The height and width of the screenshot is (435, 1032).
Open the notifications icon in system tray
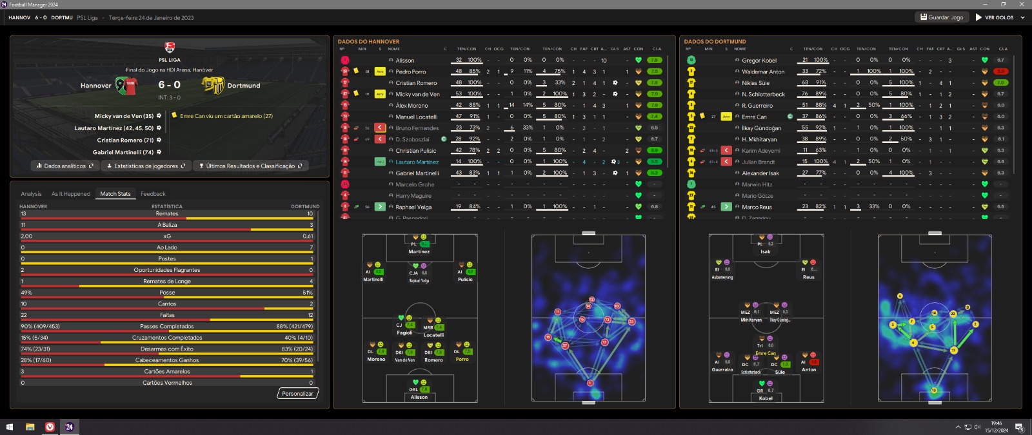[x=1019, y=427]
